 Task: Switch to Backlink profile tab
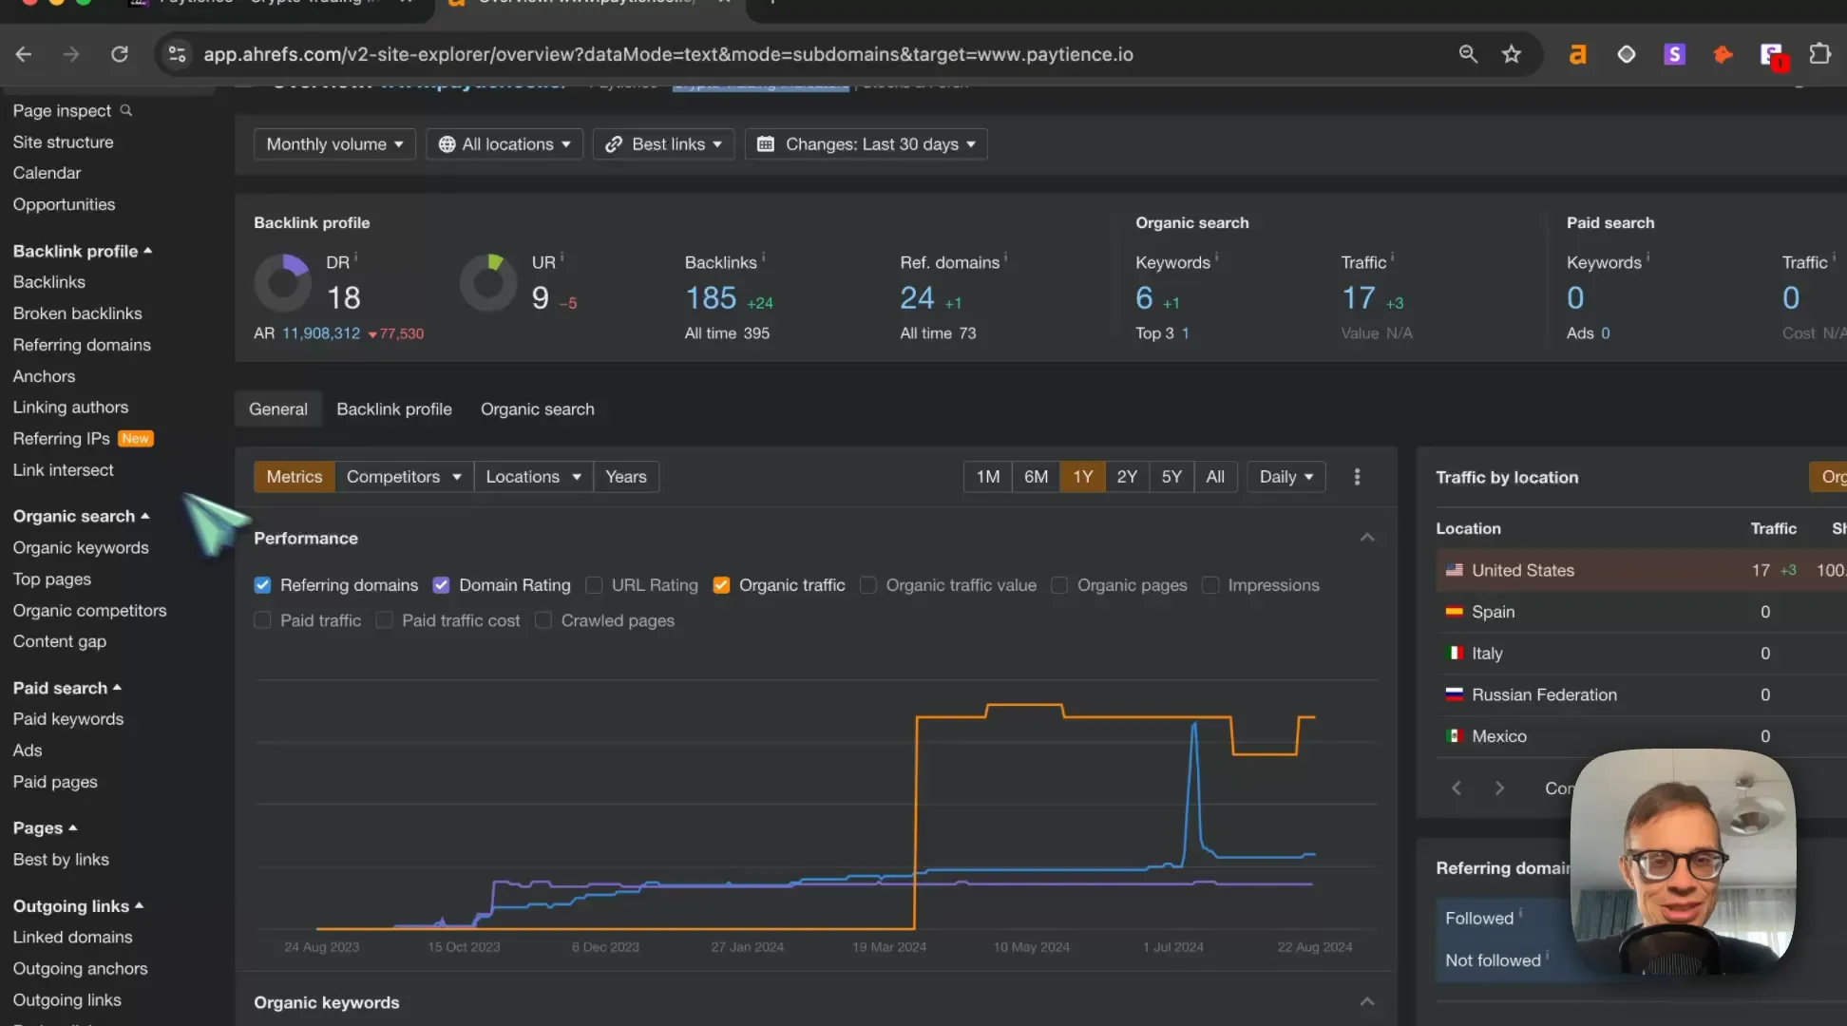click(394, 409)
